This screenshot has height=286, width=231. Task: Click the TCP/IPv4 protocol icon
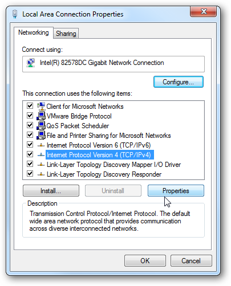click(x=41, y=155)
